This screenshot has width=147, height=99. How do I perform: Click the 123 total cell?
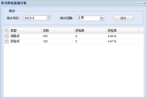point(45,41)
